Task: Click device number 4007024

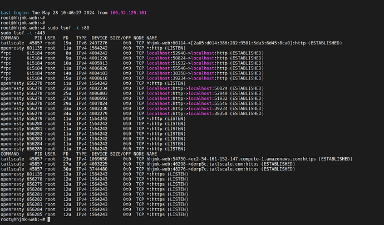Action: (x=98, y=103)
